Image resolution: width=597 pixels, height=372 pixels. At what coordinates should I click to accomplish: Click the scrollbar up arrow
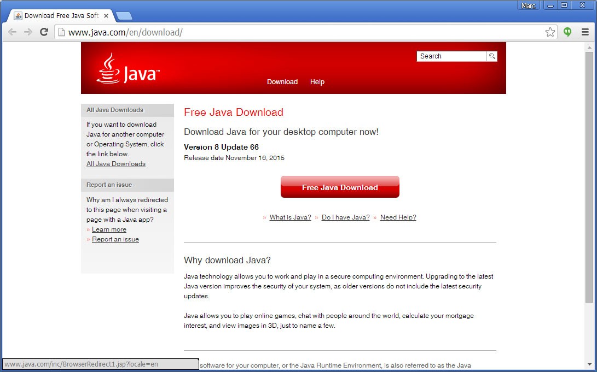click(589, 48)
